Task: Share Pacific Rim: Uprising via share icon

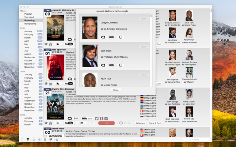Action: tap(92, 123)
